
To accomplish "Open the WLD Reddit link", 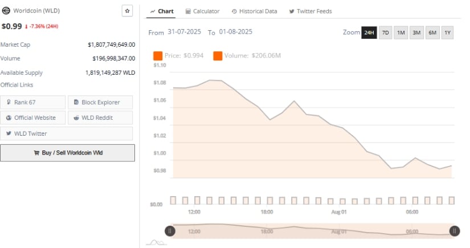I will click(100, 117).
